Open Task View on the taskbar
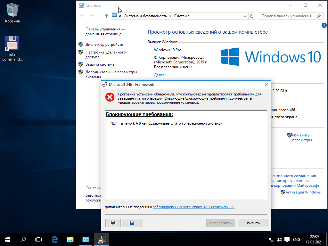 coord(38,240)
